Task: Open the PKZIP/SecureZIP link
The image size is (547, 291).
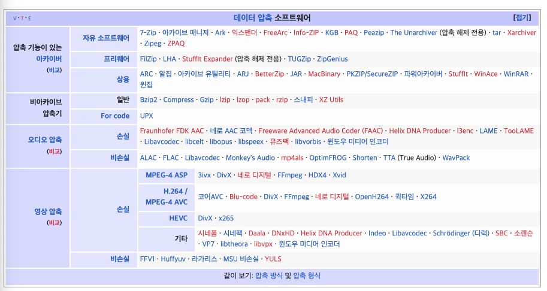Action: [x=372, y=74]
